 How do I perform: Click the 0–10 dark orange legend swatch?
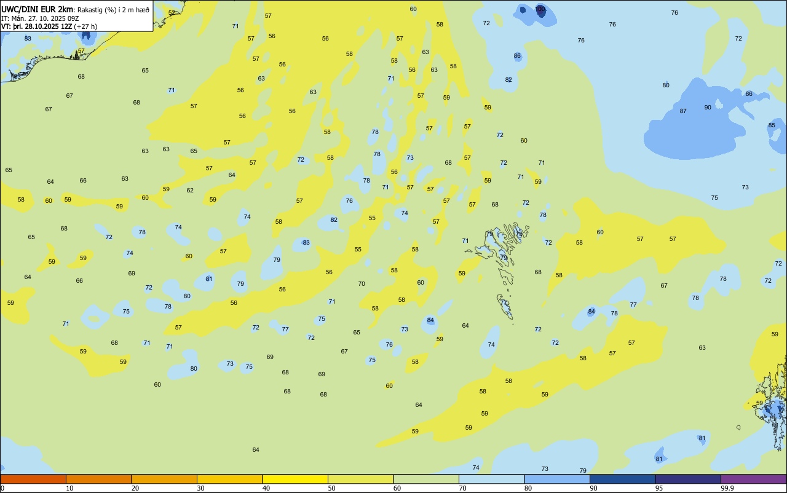[33, 479]
